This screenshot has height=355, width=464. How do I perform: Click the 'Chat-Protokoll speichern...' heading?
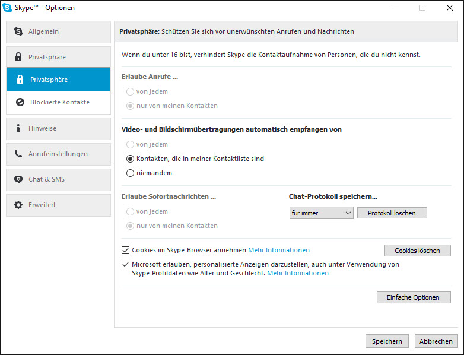[333, 196]
